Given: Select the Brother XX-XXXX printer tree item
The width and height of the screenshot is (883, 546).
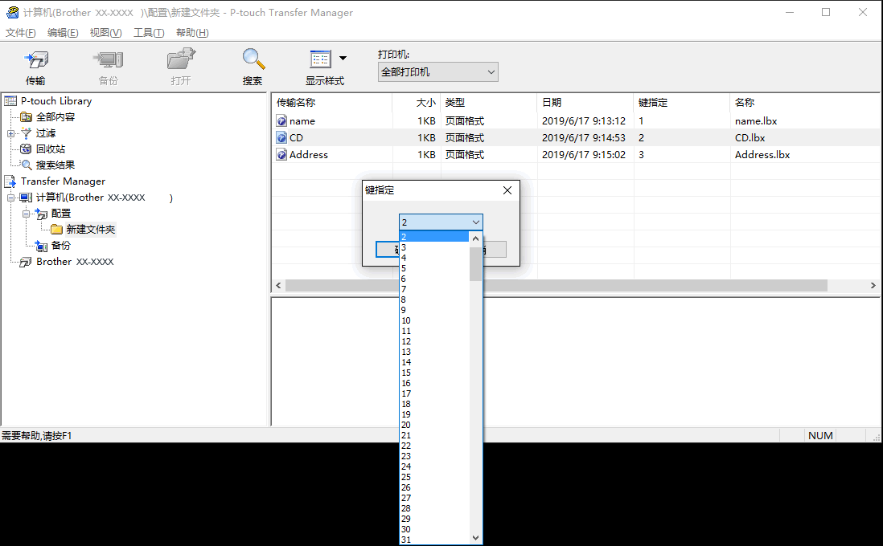Looking at the screenshot, I should [75, 262].
